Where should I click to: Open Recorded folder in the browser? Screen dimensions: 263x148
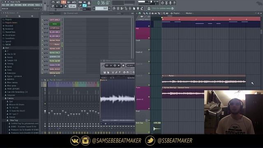9,25
